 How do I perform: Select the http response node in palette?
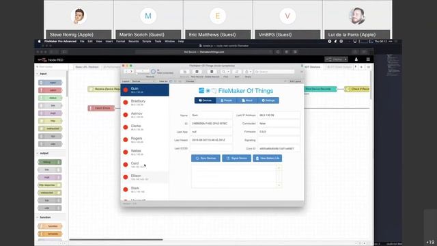50,185
